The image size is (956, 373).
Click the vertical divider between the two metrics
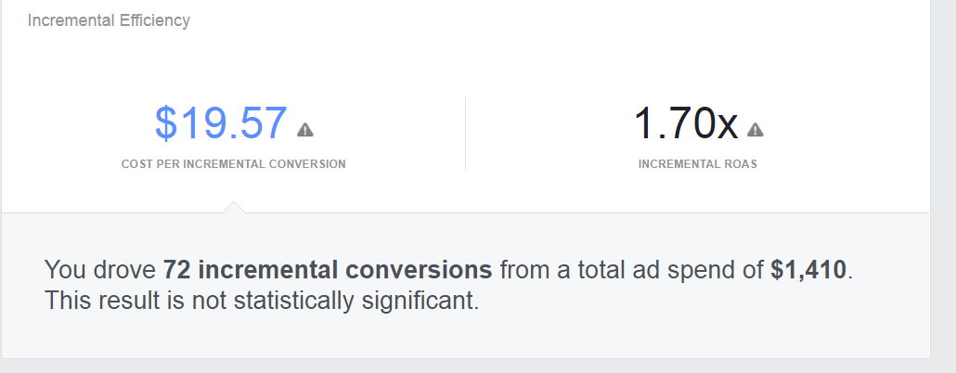(465, 134)
